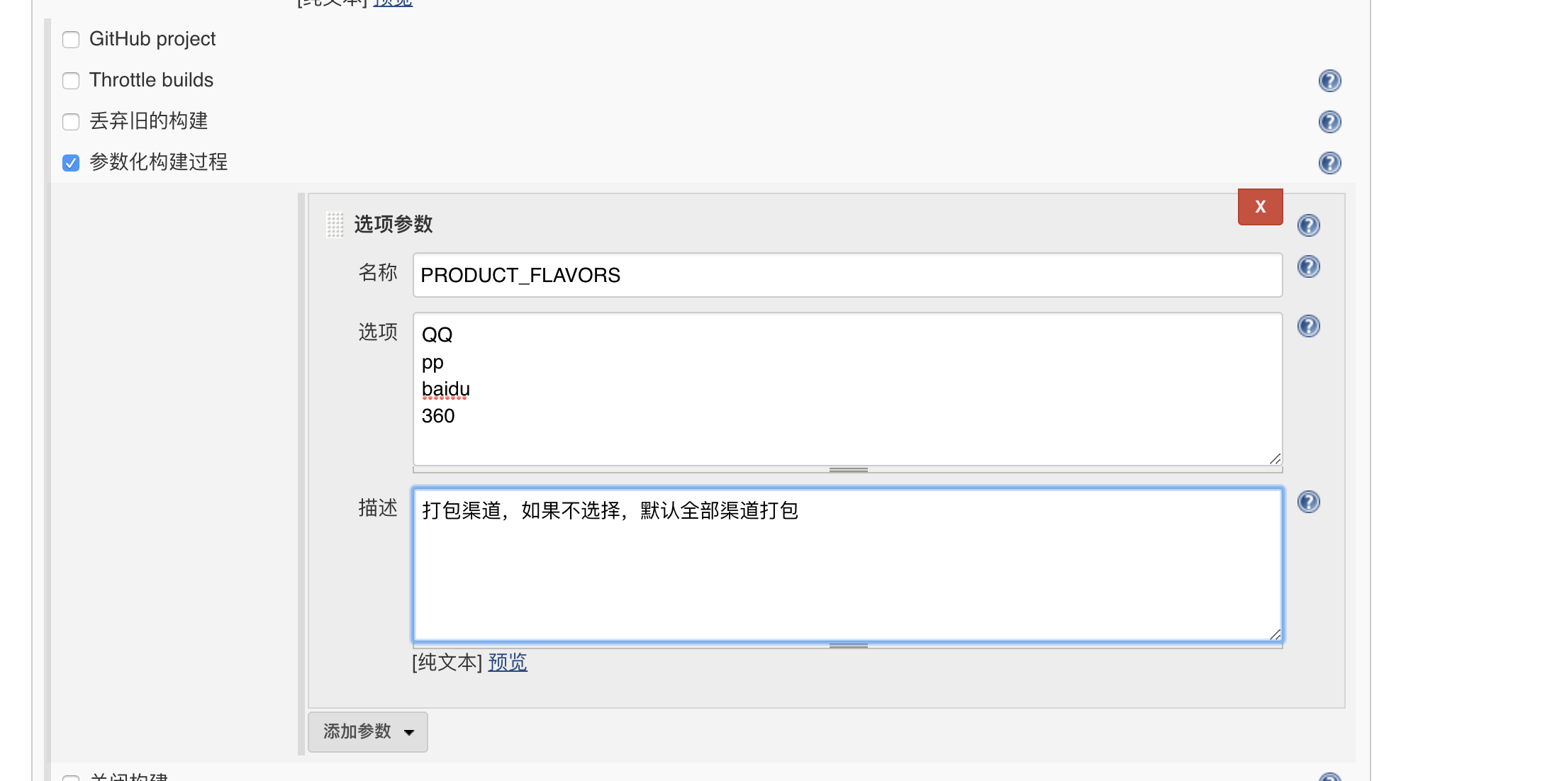Uncheck 参数化构建过程 checkbox
Viewport: 1557px width, 781px height.
click(x=71, y=163)
